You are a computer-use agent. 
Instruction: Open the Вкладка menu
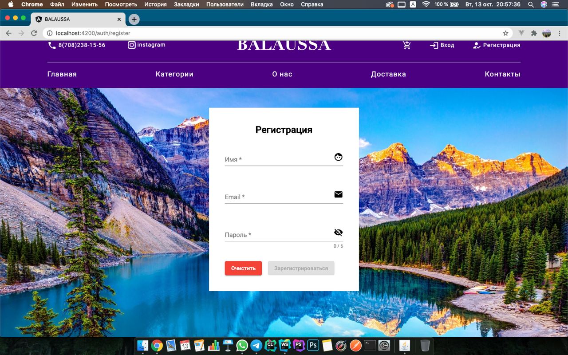click(262, 4)
